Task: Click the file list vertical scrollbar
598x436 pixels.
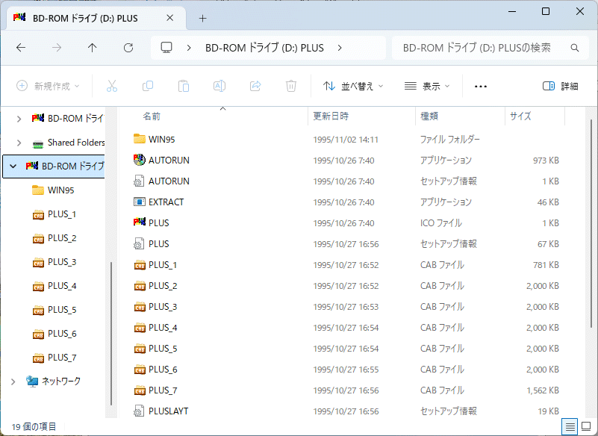Action: (x=591, y=223)
